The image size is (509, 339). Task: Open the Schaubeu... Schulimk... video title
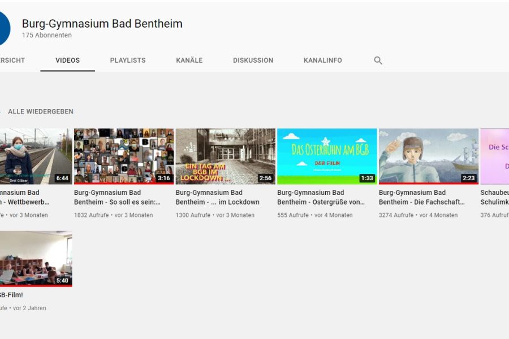(495, 197)
